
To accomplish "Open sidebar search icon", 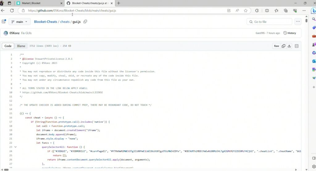I will pos(314,19).
